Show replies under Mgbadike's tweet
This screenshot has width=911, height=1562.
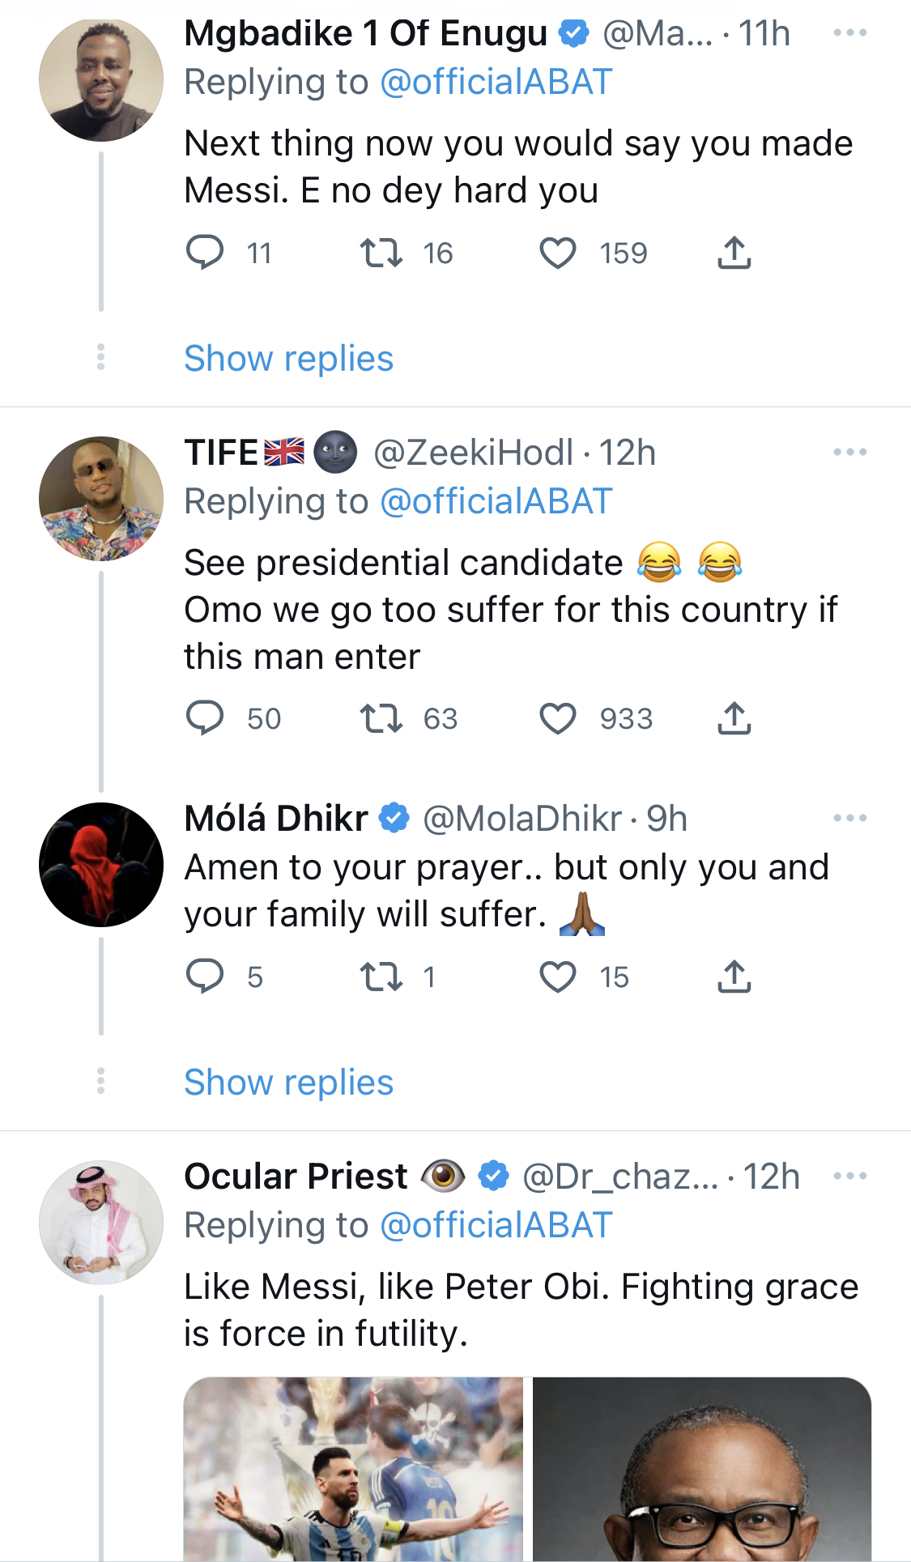[x=289, y=359]
